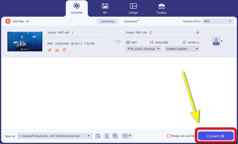Open the palette Enhance video tool

coord(65,50)
